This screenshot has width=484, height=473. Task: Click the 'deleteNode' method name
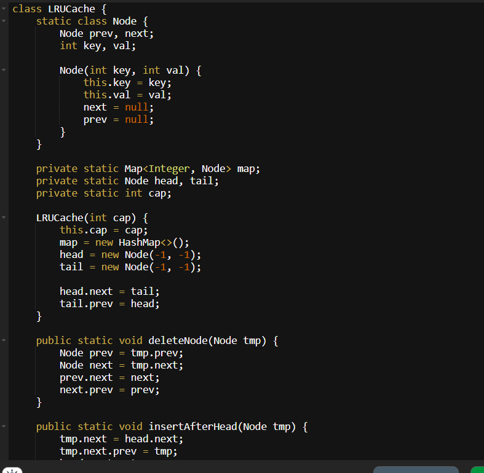[178, 341]
